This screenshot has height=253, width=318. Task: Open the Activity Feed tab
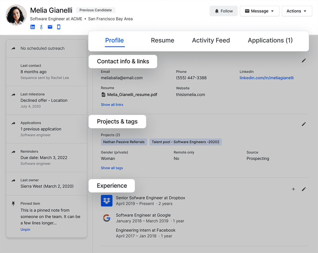pos(211,41)
